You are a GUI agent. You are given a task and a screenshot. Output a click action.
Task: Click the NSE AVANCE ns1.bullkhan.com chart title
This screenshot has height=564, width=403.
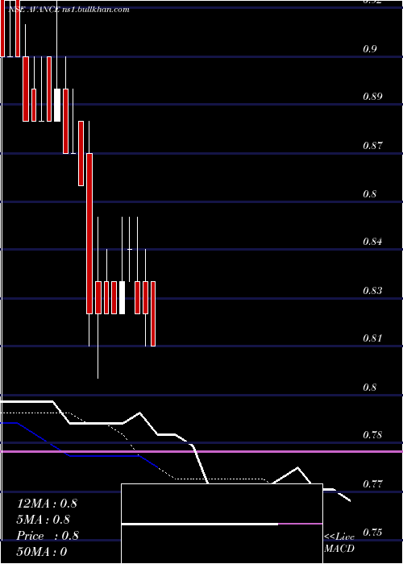[69, 10]
